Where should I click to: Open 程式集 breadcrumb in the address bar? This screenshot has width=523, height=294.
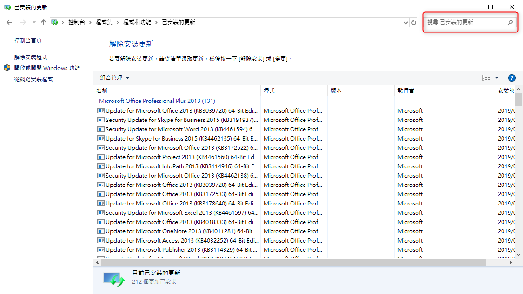(104, 22)
